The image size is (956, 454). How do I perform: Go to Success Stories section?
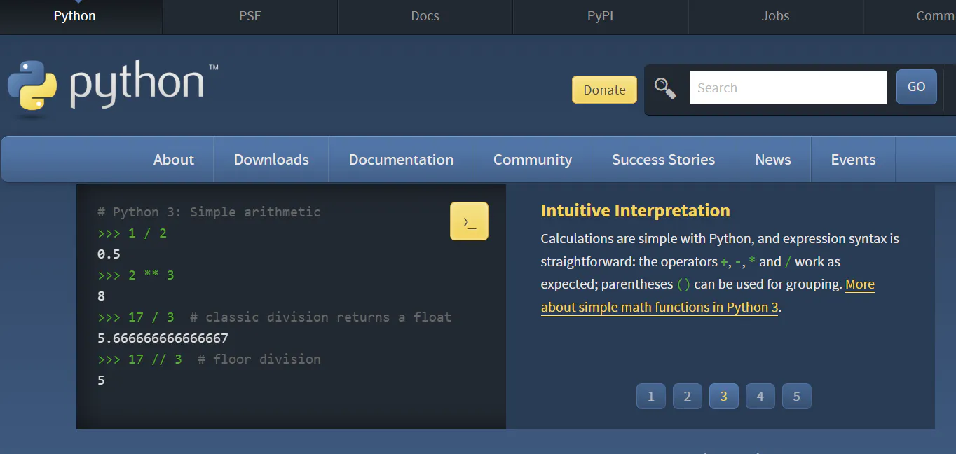point(663,160)
